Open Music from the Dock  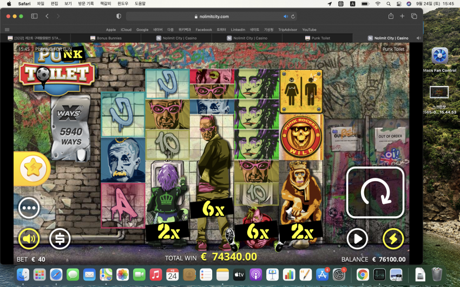156,275
